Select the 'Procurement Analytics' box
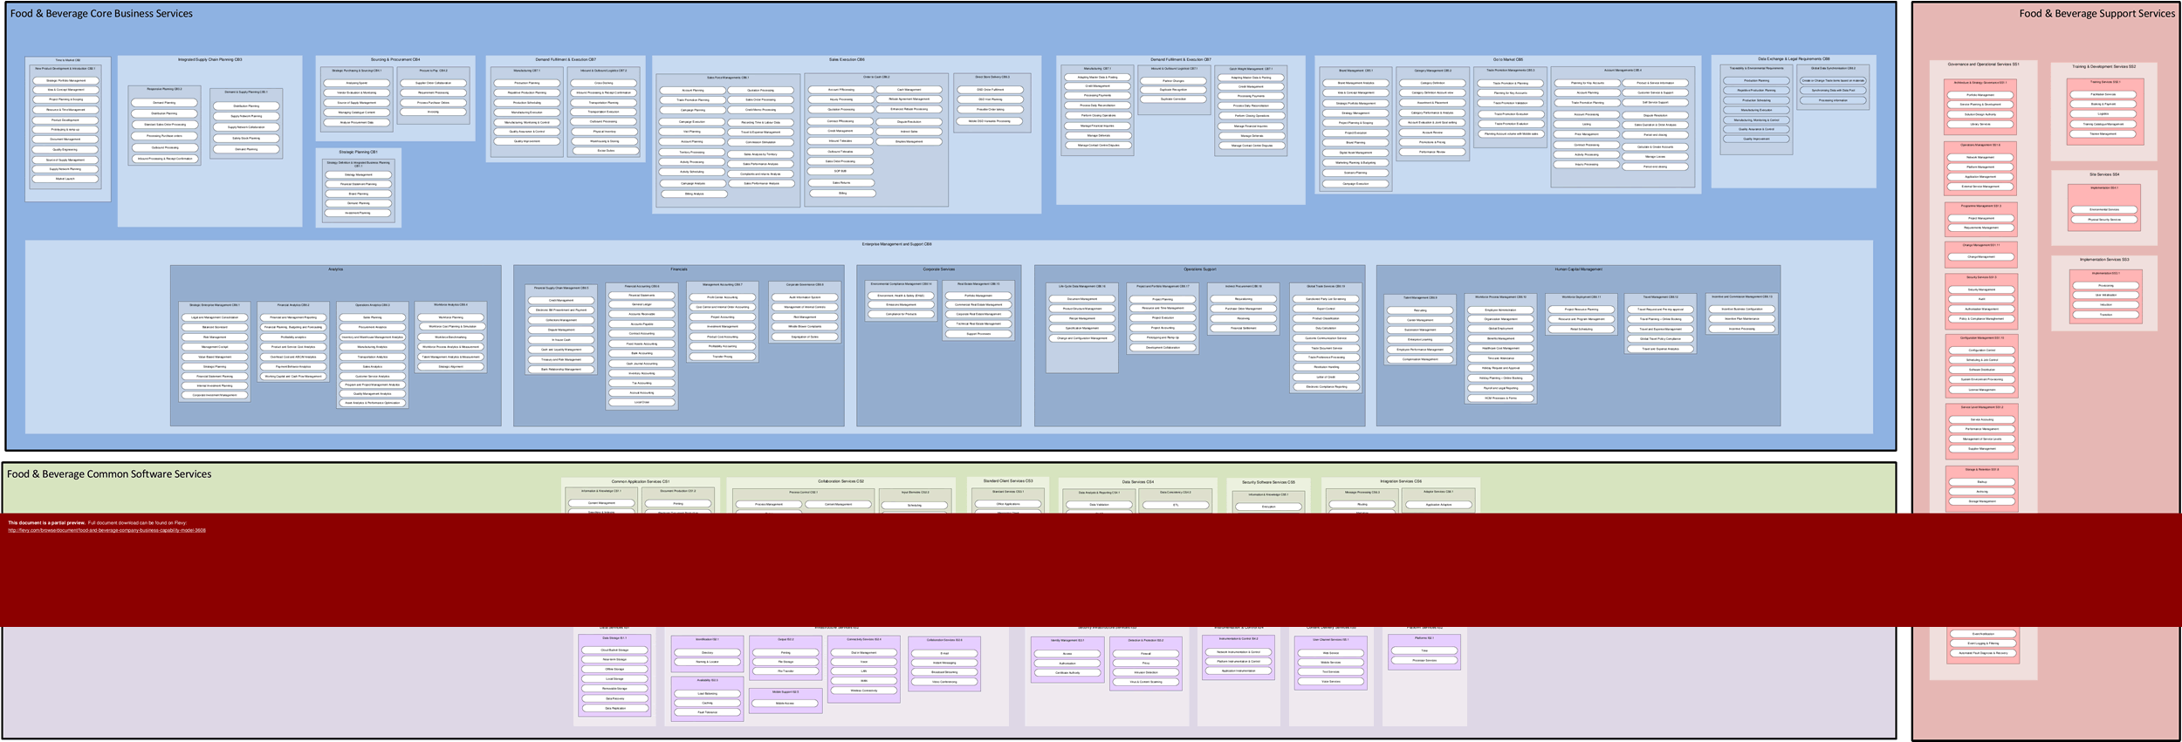 [x=373, y=327]
